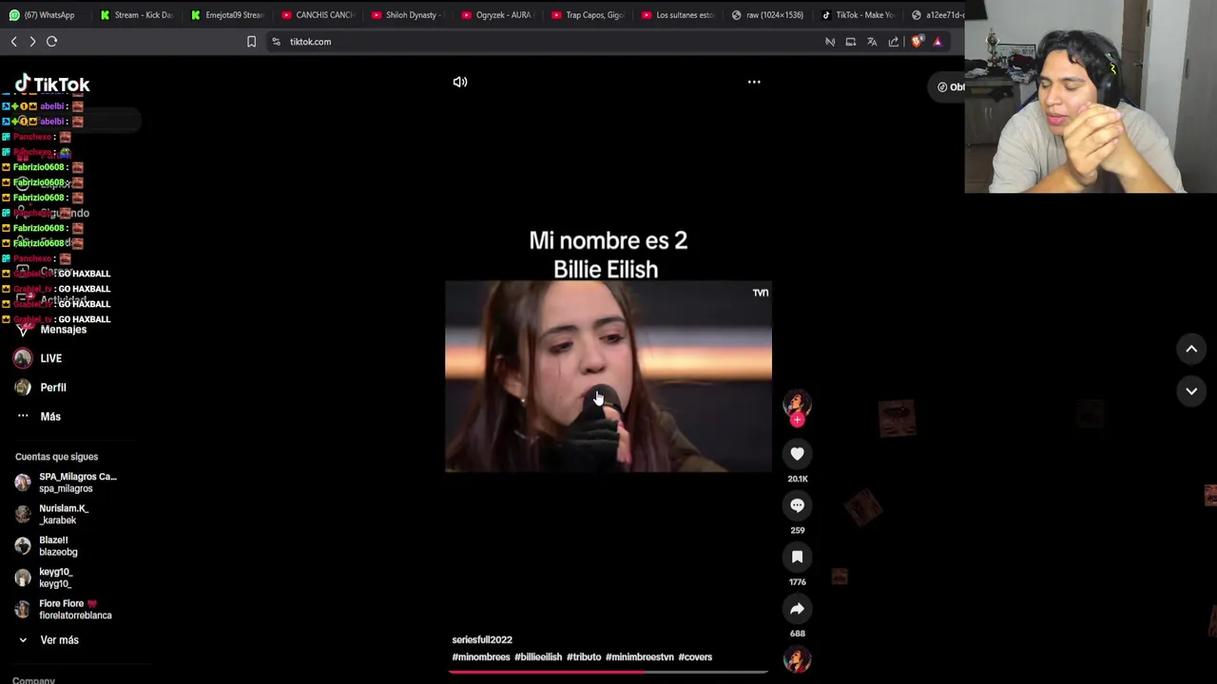Open the Brave Rewards triangle icon
This screenshot has height=684, width=1217.
click(937, 42)
